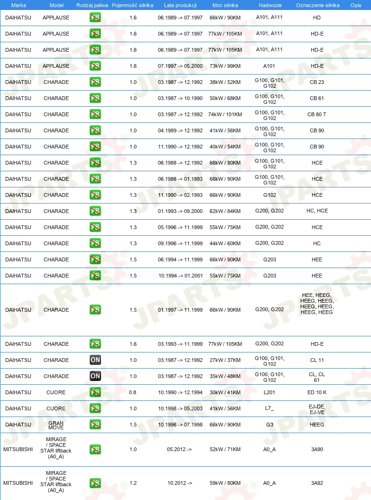Click petrol icon in CHARADE 44kW / 60KM row
Image resolution: width=371 pixels, height=500 pixels.
pyautogui.click(x=95, y=243)
